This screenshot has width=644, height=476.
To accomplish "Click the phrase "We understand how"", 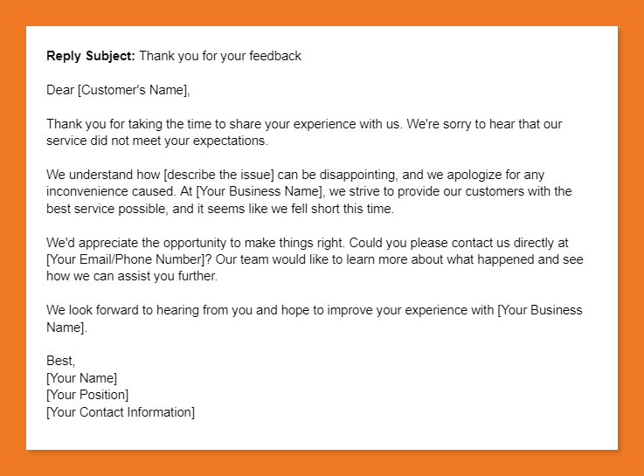I will point(96,175).
